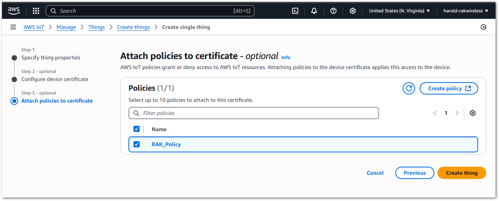Open the help question mark icon
The height and width of the screenshot is (201, 499).
coord(333,11)
